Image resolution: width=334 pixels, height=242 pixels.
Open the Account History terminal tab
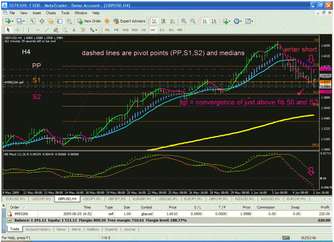point(38,229)
